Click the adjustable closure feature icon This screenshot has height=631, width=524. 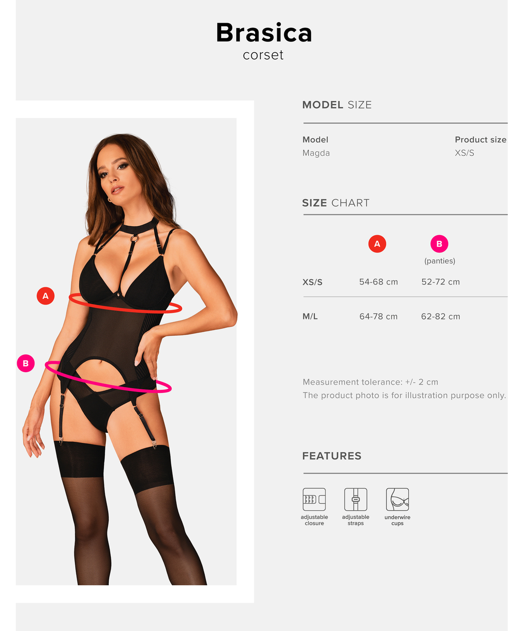(x=314, y=499)
